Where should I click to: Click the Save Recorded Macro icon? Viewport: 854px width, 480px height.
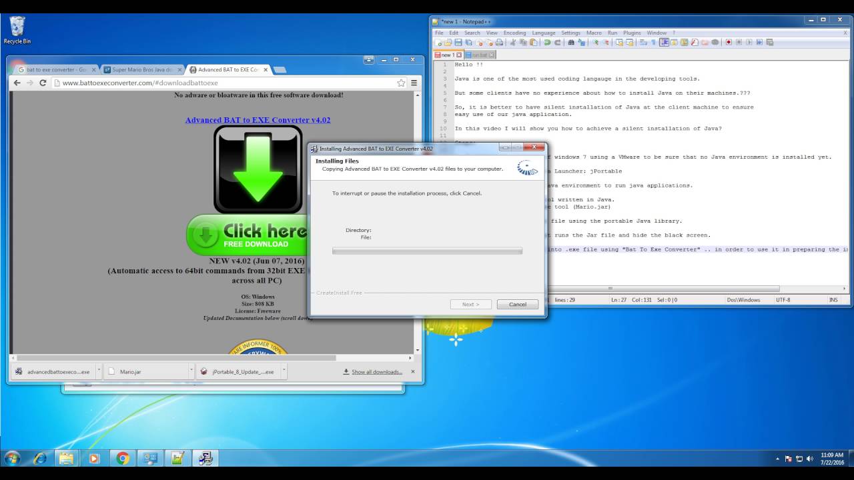[x=770, y=42]
